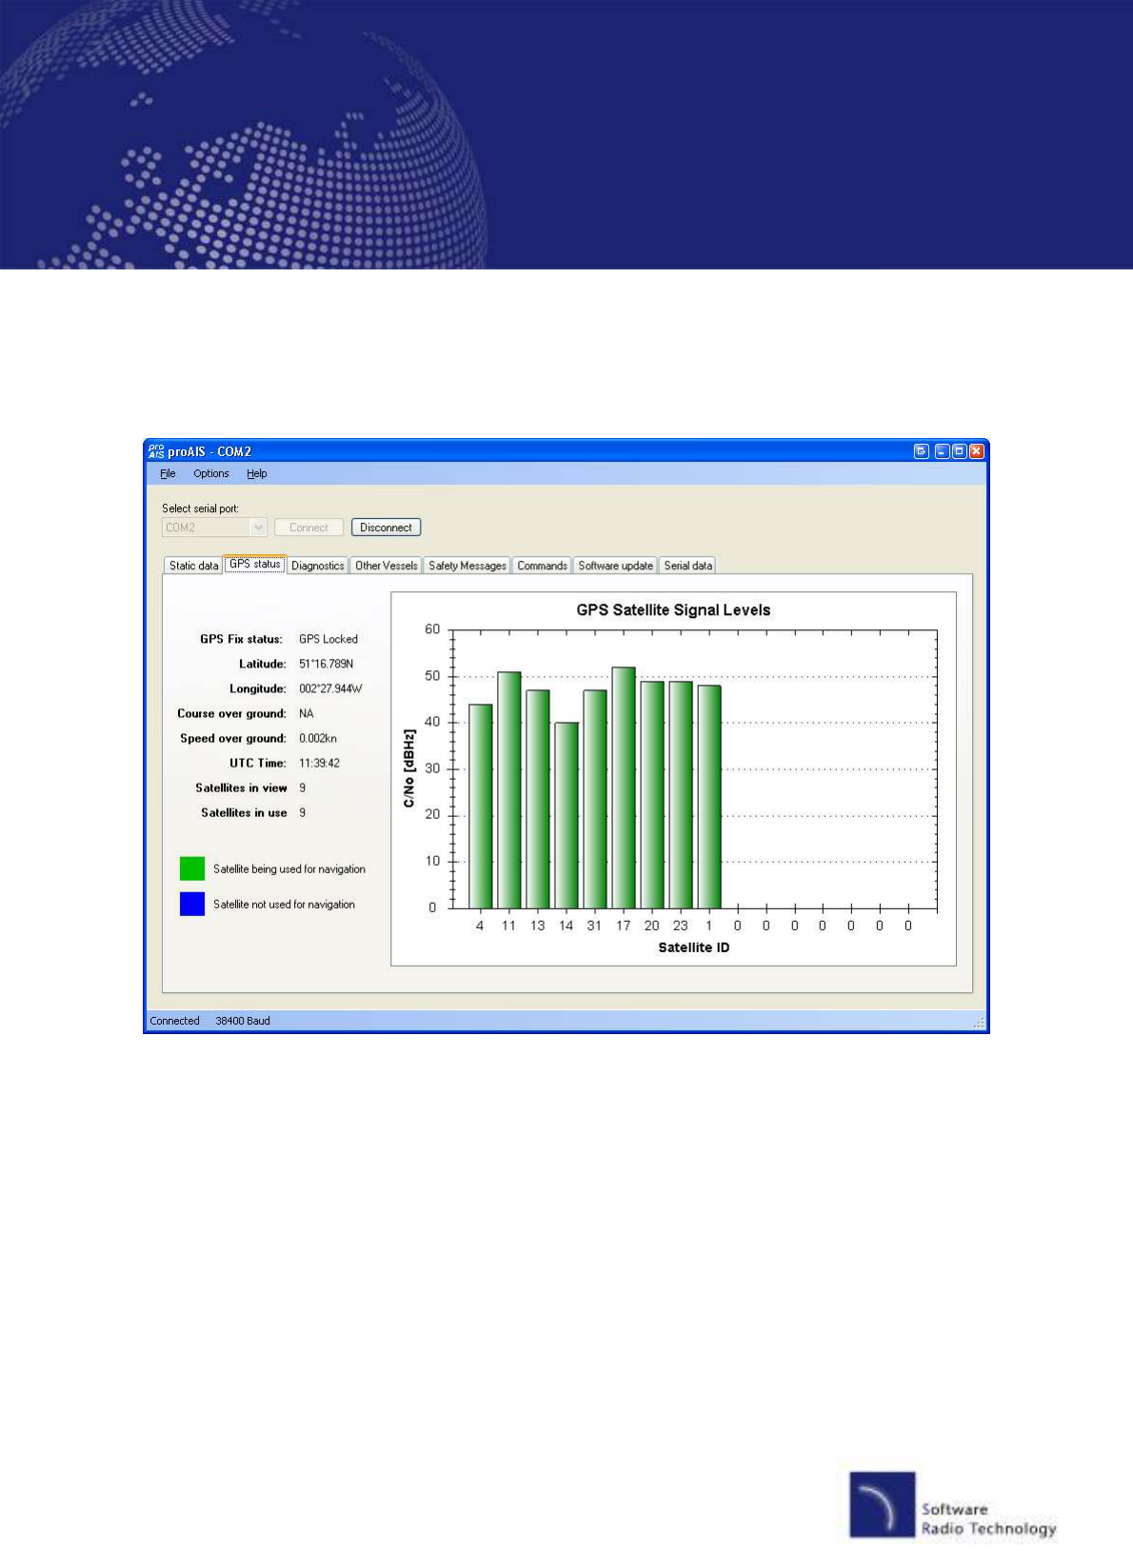
Task: Open the Diagnostics tab
Action: tap(318, 566)
